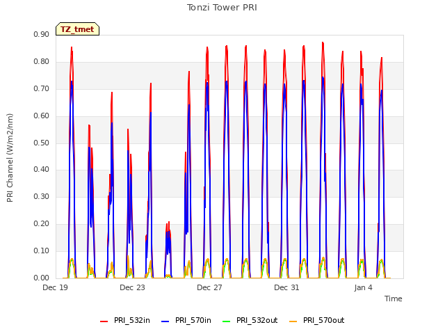Click the blue PRI_570in legend swatch

point(165,321)
